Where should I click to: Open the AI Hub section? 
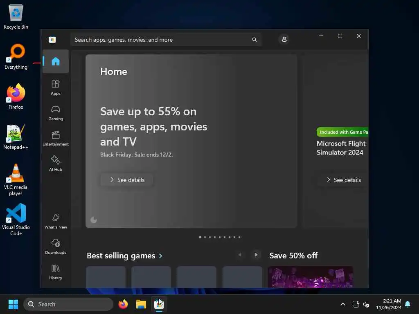tap(56, 164)
